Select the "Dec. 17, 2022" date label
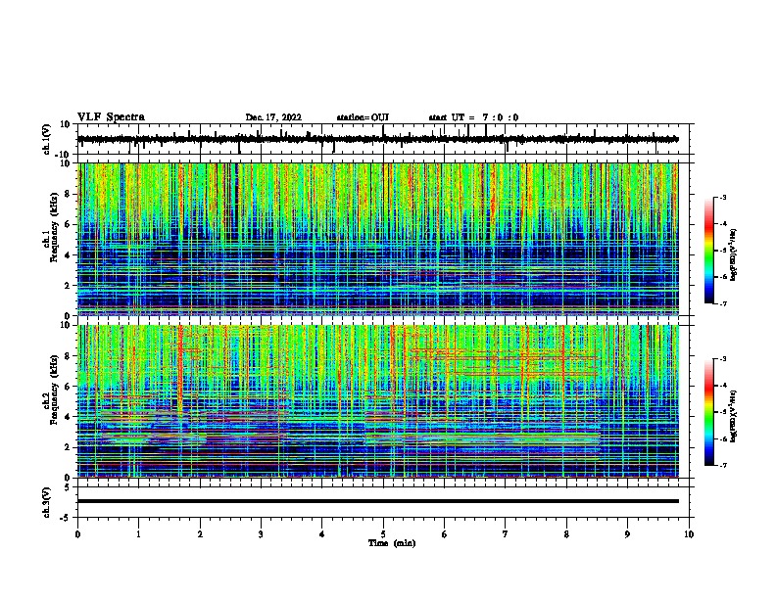 coord(273,117)
